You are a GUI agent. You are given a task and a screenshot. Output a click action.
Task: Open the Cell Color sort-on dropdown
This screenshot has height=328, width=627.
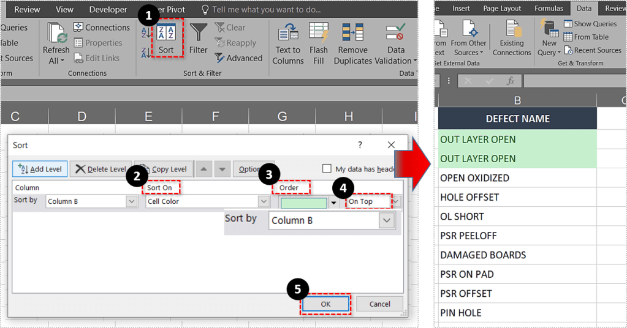pos(264,201)
